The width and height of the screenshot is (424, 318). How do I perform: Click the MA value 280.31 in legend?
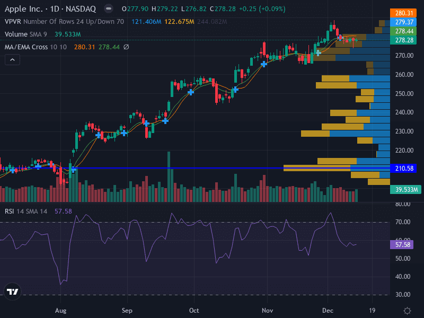click(x=84, y=47)
